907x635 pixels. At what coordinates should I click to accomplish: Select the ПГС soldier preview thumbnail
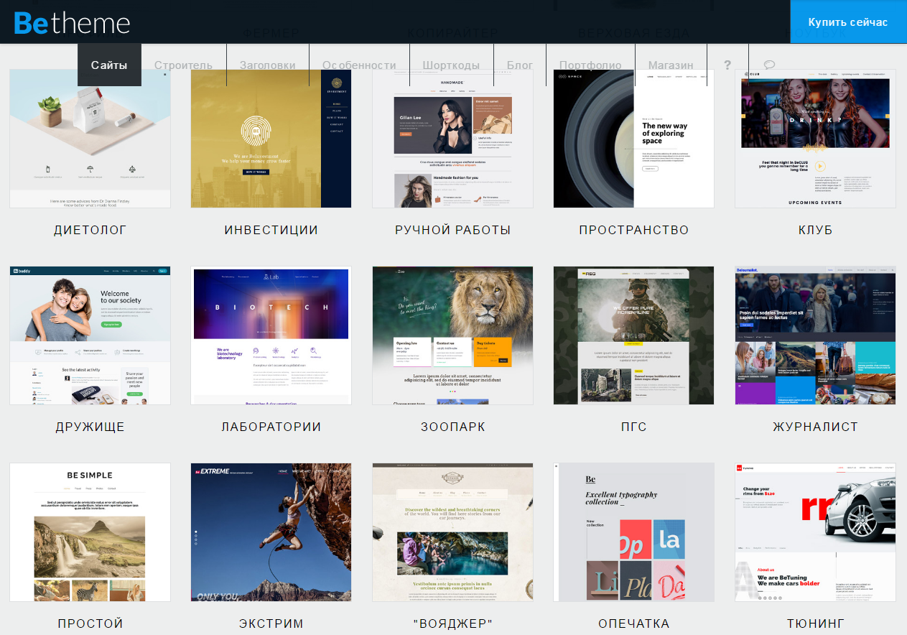pyautogui.click(x=634, y=335)
